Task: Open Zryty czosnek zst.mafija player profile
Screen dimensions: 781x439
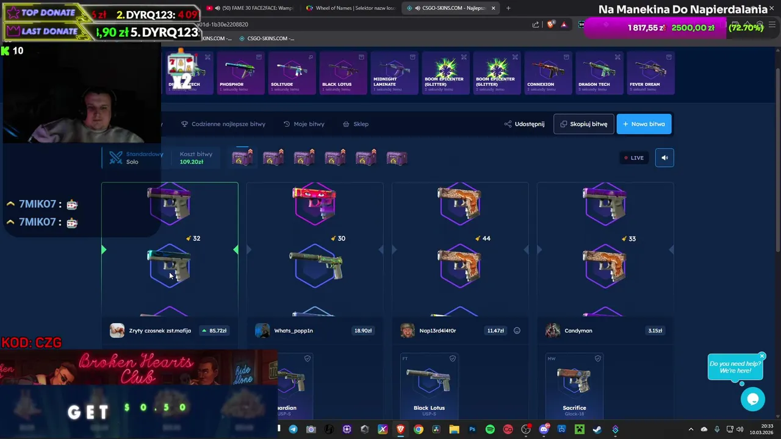Action: tap(160, 330)
